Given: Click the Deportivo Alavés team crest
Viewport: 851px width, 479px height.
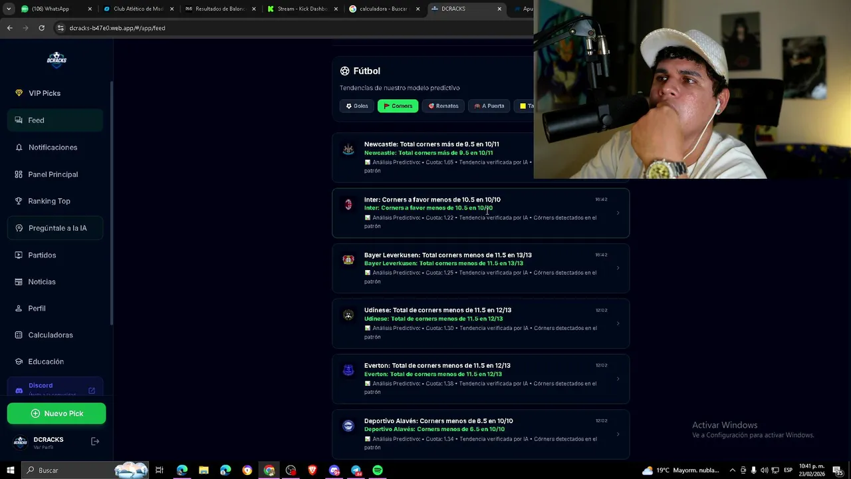Looking at the screenshot, I should tap(348, 426).
